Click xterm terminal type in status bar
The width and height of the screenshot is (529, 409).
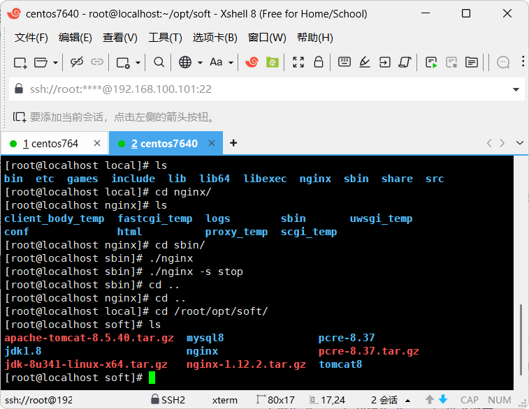225,400
